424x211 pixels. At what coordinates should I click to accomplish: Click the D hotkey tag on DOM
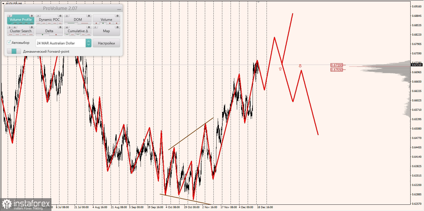pos(67,16)
